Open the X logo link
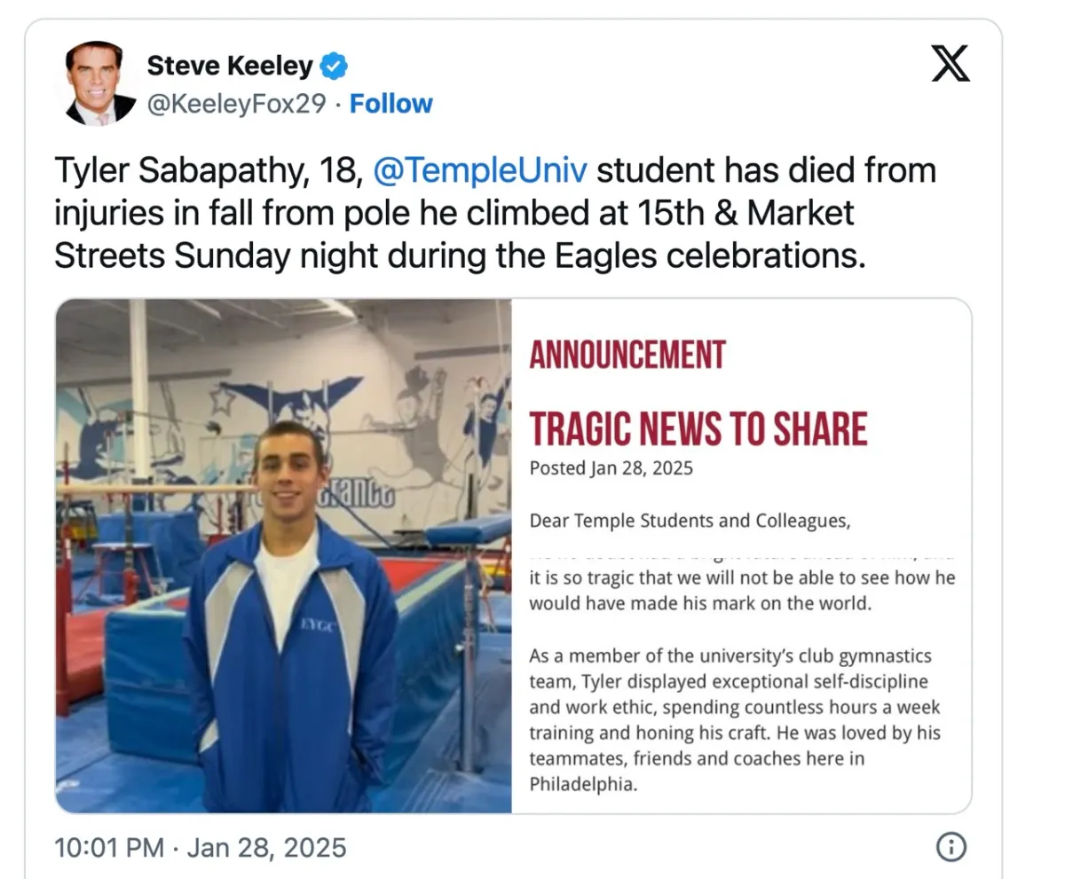 pyautogui.click(x=951, y=66)
